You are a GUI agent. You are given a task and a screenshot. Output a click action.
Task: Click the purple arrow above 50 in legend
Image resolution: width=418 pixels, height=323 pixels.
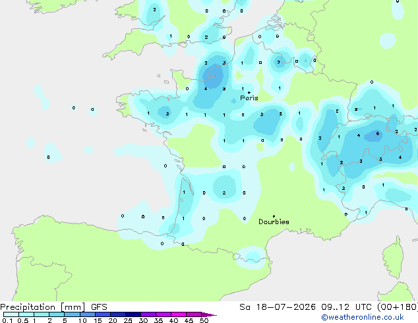[209, 314]
